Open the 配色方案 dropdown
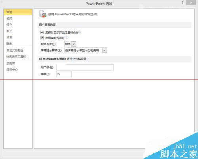This screenshot has height=159, width=198. [70, 44]
